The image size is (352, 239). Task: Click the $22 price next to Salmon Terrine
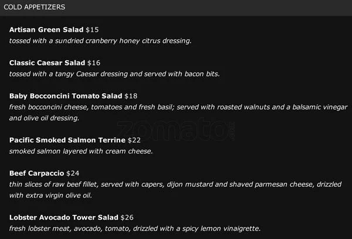point(135,140)
